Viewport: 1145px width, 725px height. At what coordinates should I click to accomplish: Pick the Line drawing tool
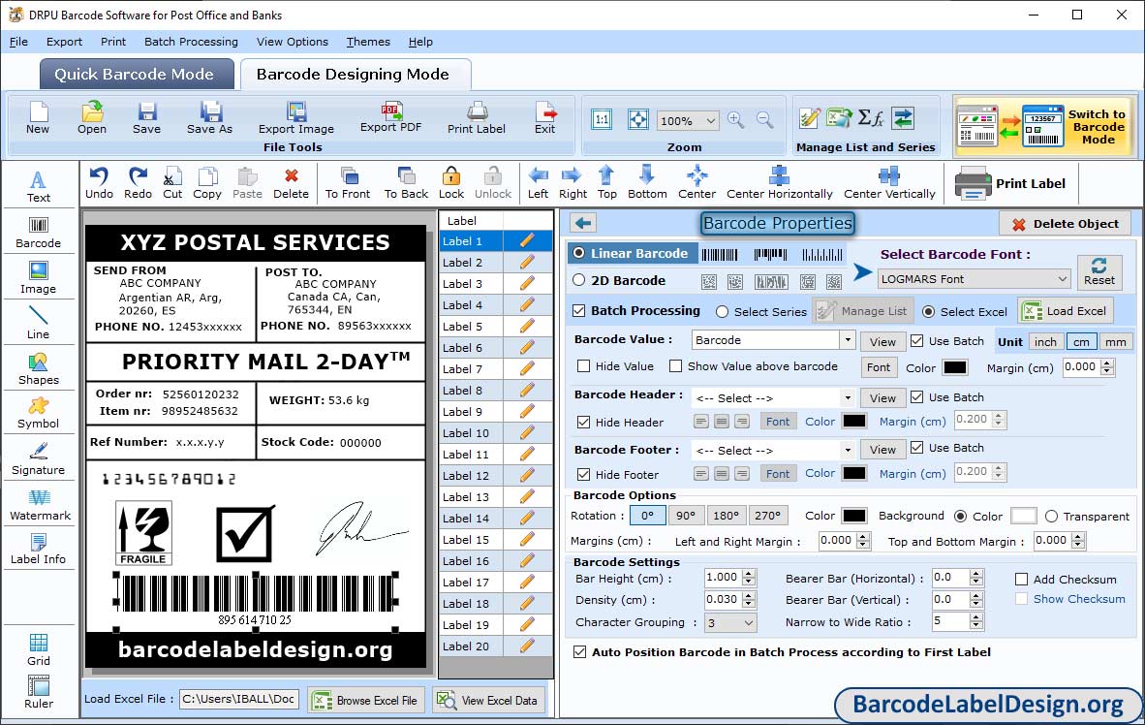(x=38, y=323)
